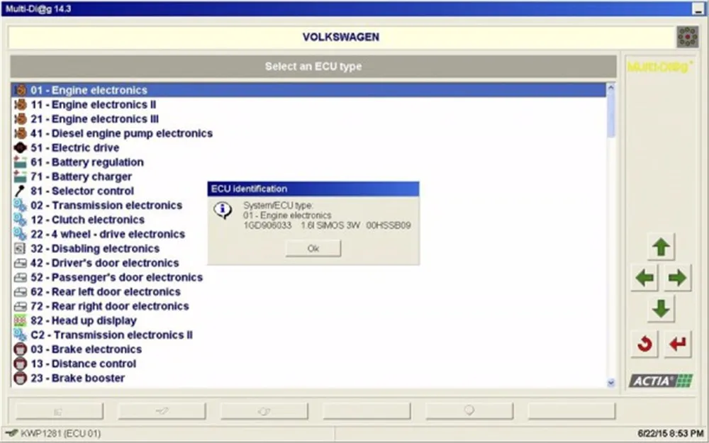Click the battery icon beside 61 - Battery regulation
Screen dimensions: 709x443
pyautogui.click(x=20, y=162)
